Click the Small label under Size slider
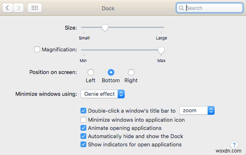 pos(84,38)
